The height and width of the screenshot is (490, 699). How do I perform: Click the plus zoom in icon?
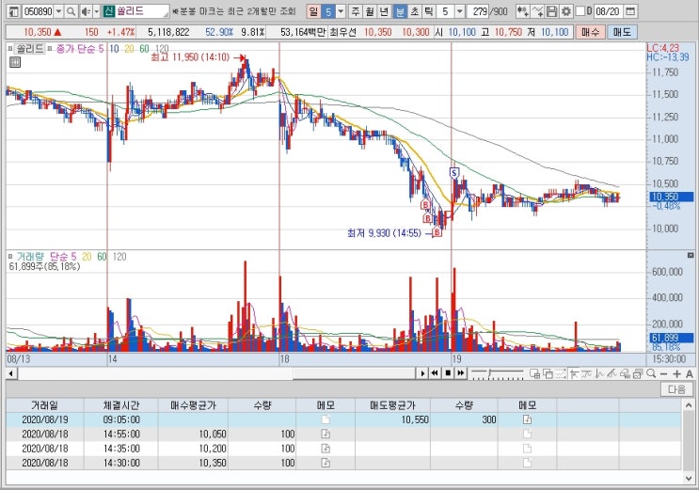(676, 373)
